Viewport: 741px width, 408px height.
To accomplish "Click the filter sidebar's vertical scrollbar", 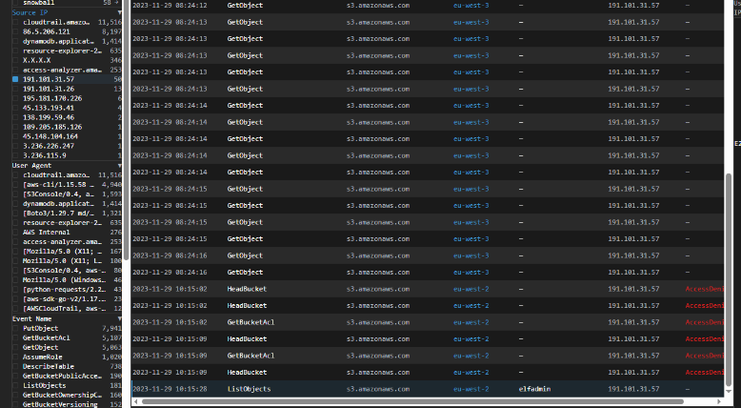I will pos(126,130).
